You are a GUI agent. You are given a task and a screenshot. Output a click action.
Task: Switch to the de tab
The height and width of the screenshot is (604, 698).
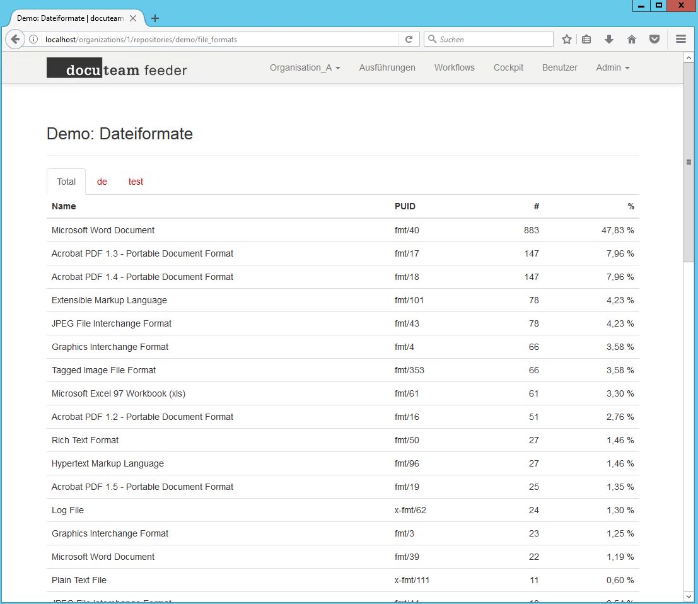click(102, 182)
